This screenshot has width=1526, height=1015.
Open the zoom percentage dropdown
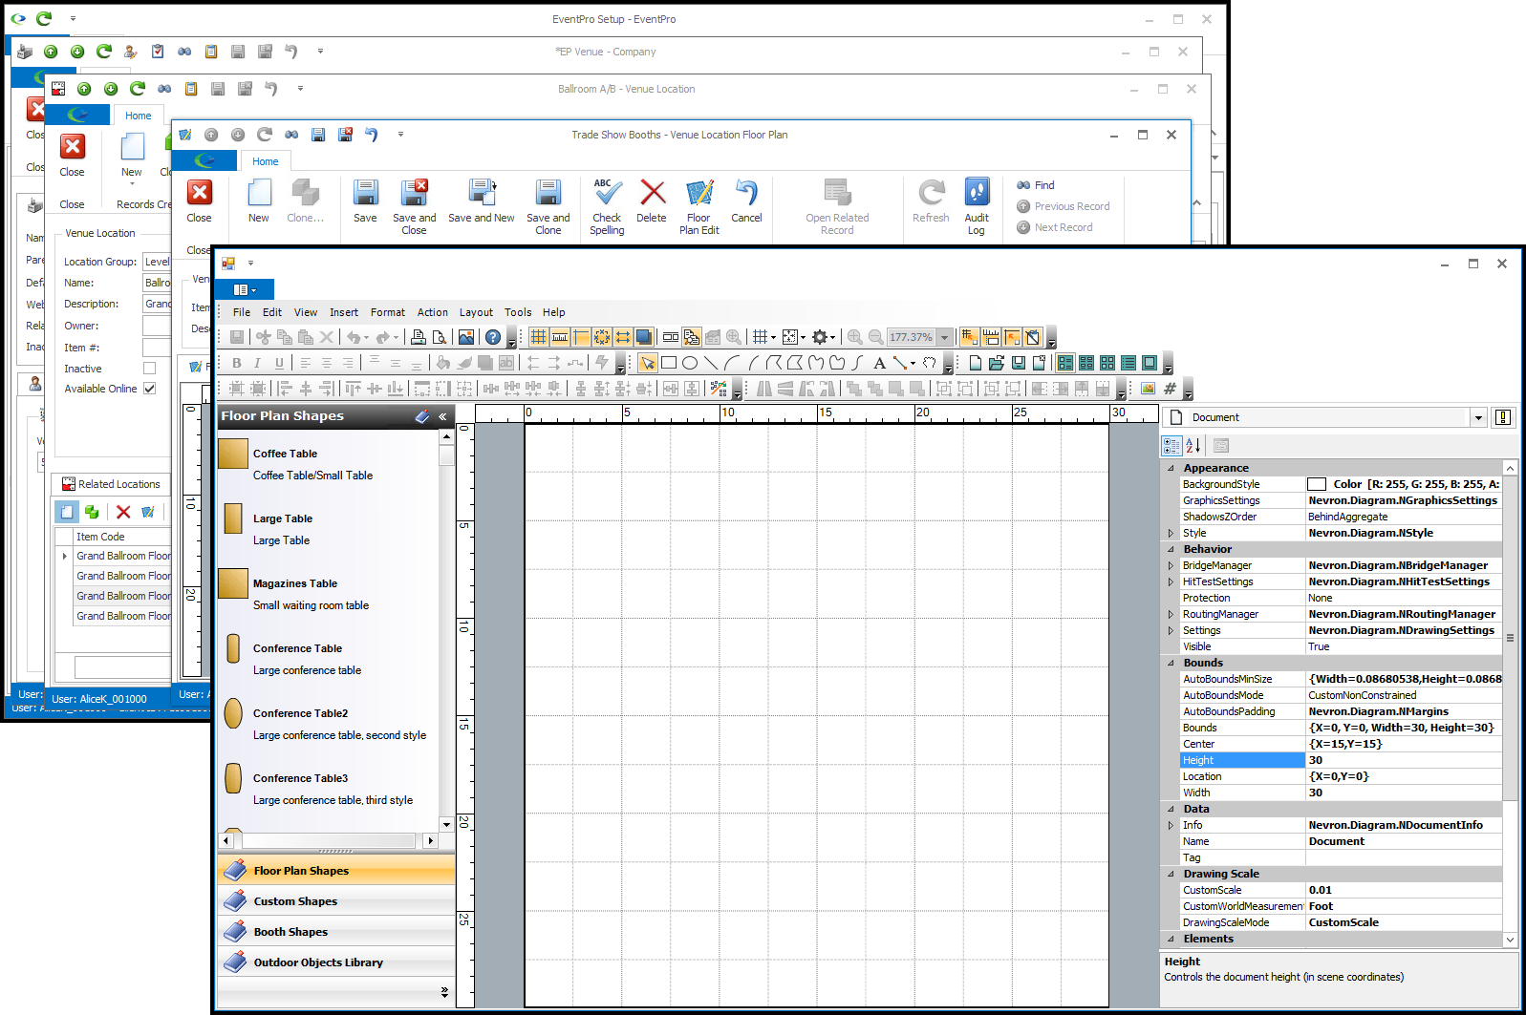(x=944, y=337)
